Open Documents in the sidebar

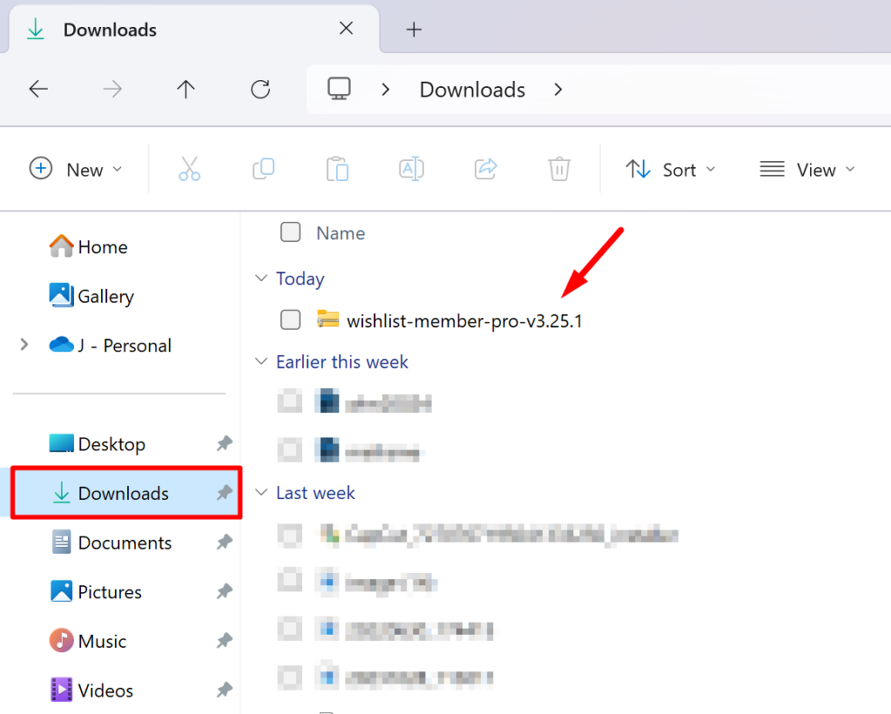[x=111, y=543]
